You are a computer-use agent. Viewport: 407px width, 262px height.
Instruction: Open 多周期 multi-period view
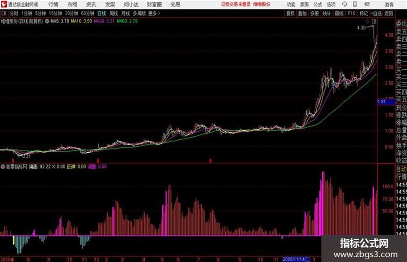pyautogui.click(x=139, y=13)
